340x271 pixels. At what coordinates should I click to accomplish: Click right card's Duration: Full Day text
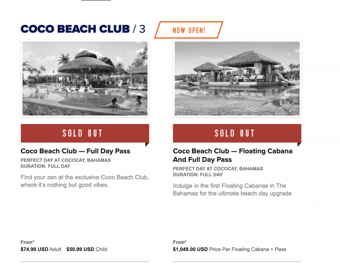pyautogui.click(x=198, y=175)
